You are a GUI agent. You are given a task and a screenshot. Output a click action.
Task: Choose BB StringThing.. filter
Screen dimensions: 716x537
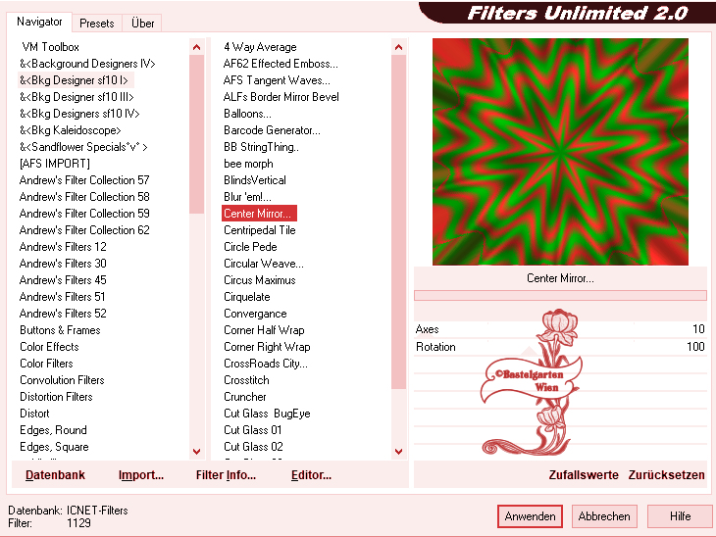point(261,147)
